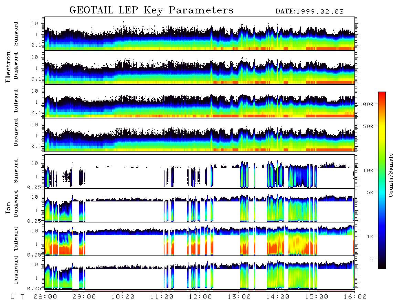Click the "Counts/Sample" colorbar title

[x=390, y=175]
